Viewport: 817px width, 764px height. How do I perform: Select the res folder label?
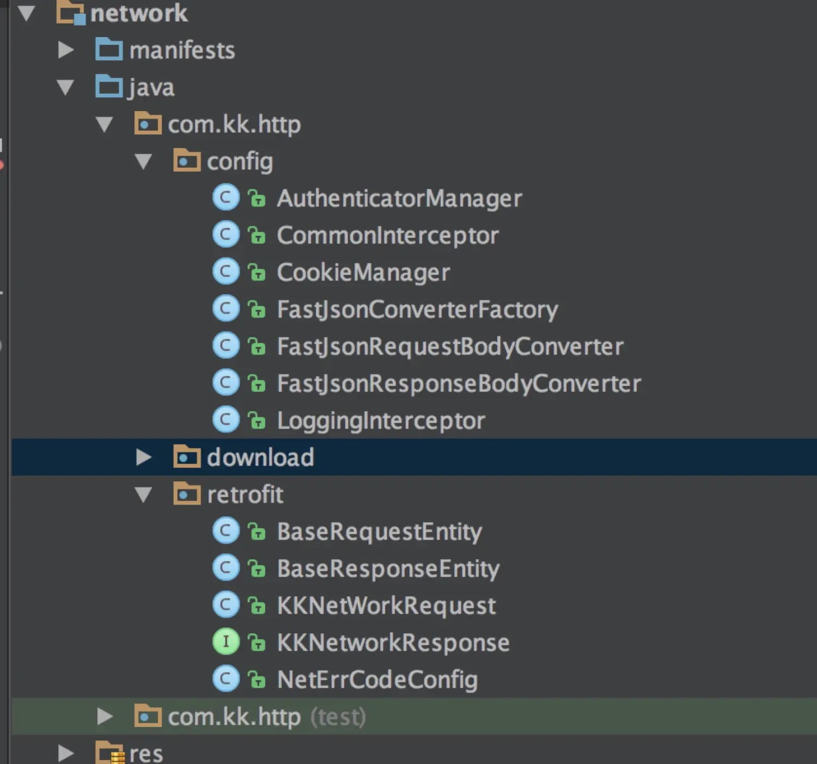click(146, 754)
